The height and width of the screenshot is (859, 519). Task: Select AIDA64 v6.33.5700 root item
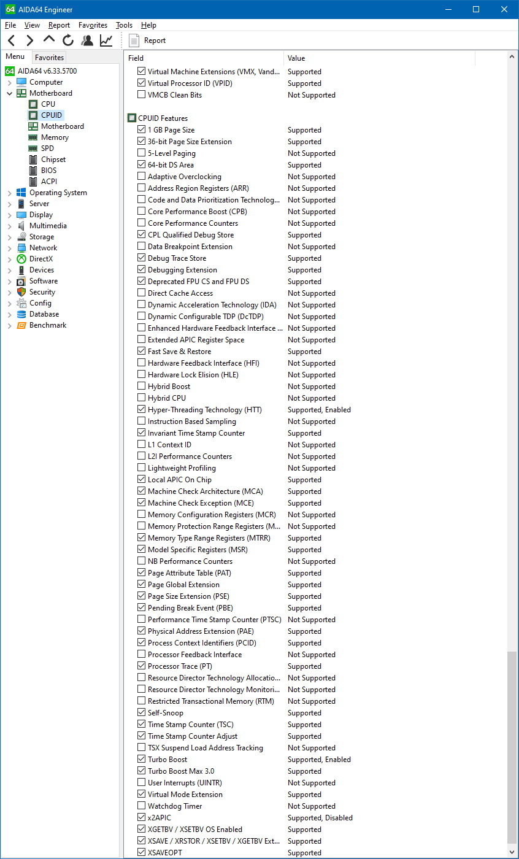pyautogui.click(x=47, y=71)
